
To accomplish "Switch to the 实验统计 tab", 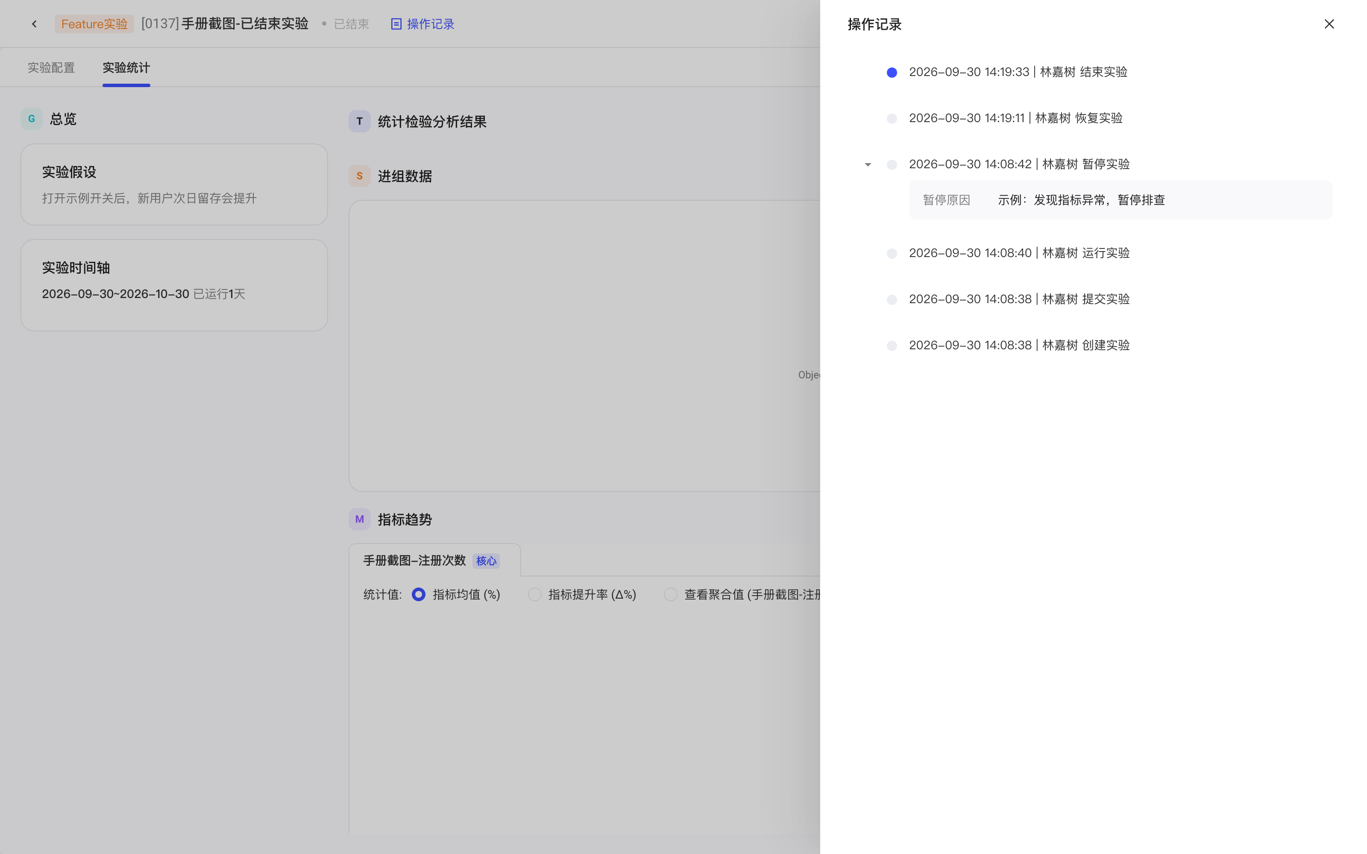I will coord(126,68).
